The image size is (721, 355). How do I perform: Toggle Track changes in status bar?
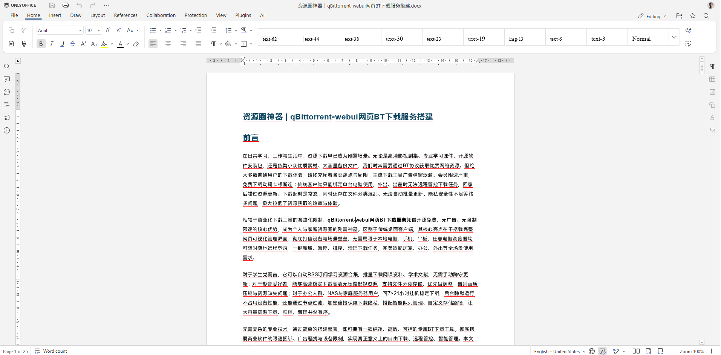click(616, 351)
